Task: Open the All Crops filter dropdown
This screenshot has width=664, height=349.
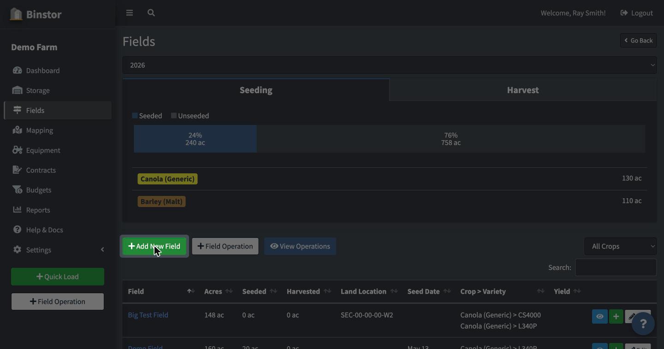Action: [621, 246]
